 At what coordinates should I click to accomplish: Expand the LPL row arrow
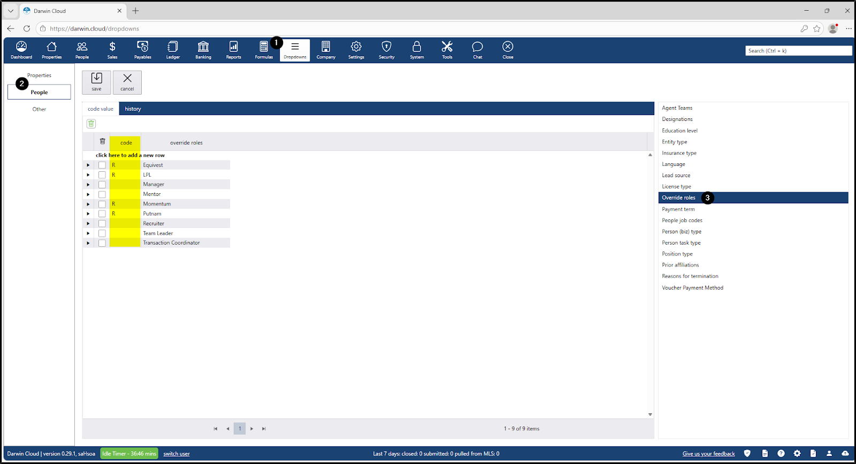click(88, 175)
